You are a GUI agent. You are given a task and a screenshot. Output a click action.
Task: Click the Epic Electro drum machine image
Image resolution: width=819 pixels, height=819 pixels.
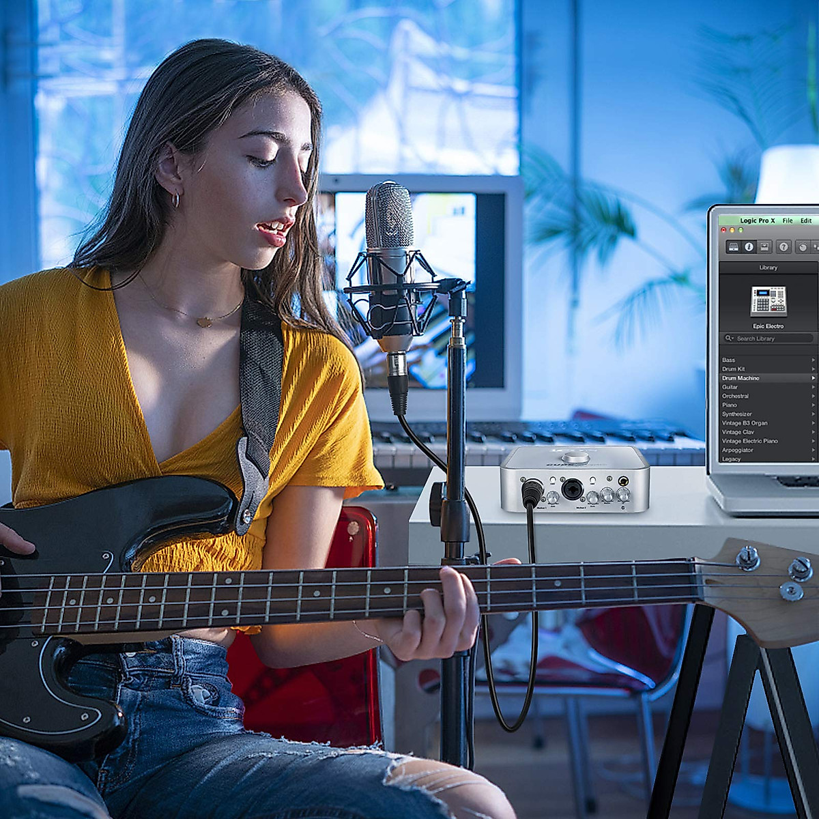pos(768,301)
